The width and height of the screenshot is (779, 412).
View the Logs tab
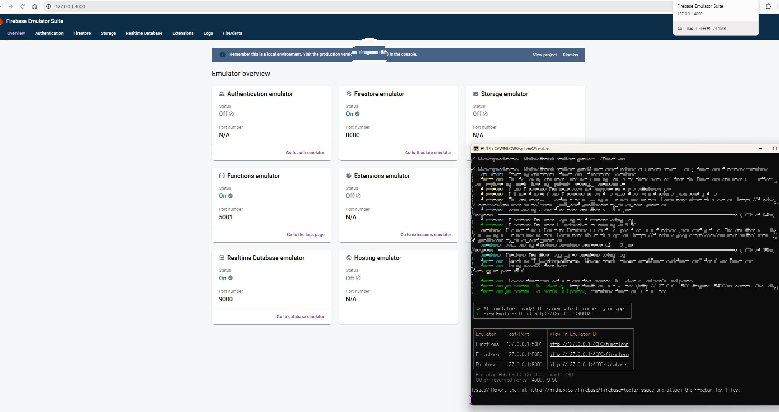pos(208,33)
